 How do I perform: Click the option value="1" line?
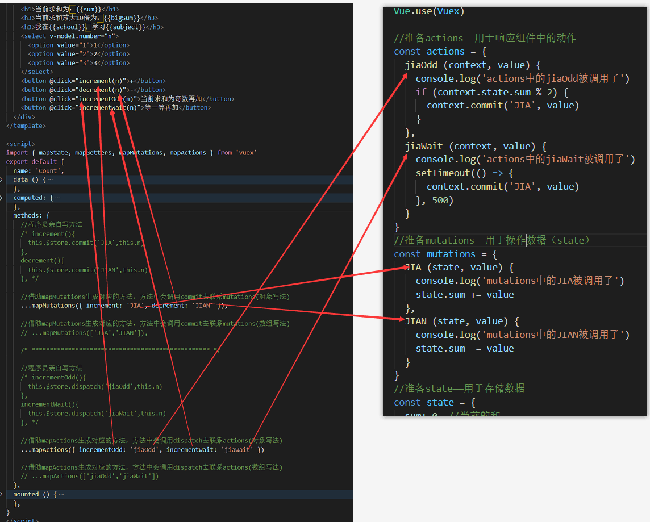click(79, 45)
